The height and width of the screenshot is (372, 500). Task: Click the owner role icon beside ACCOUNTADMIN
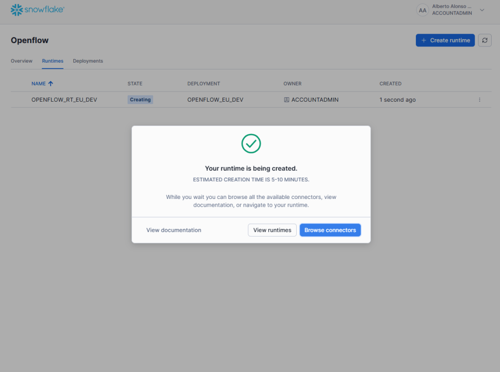[286, 100]
